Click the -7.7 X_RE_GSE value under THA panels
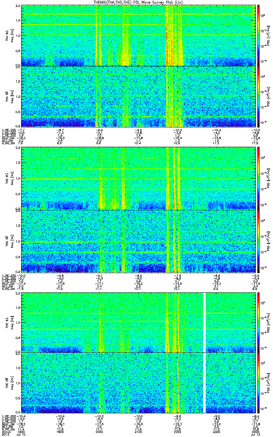273x437 pixels. coord(21,130)
